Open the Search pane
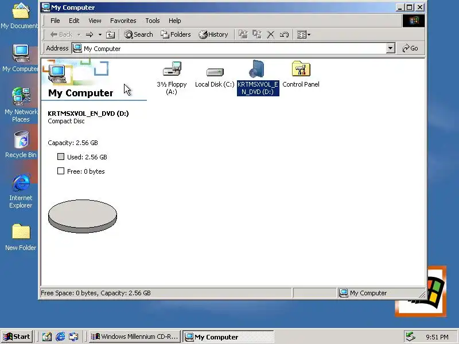The image size is (459, 344). (138, 34)
